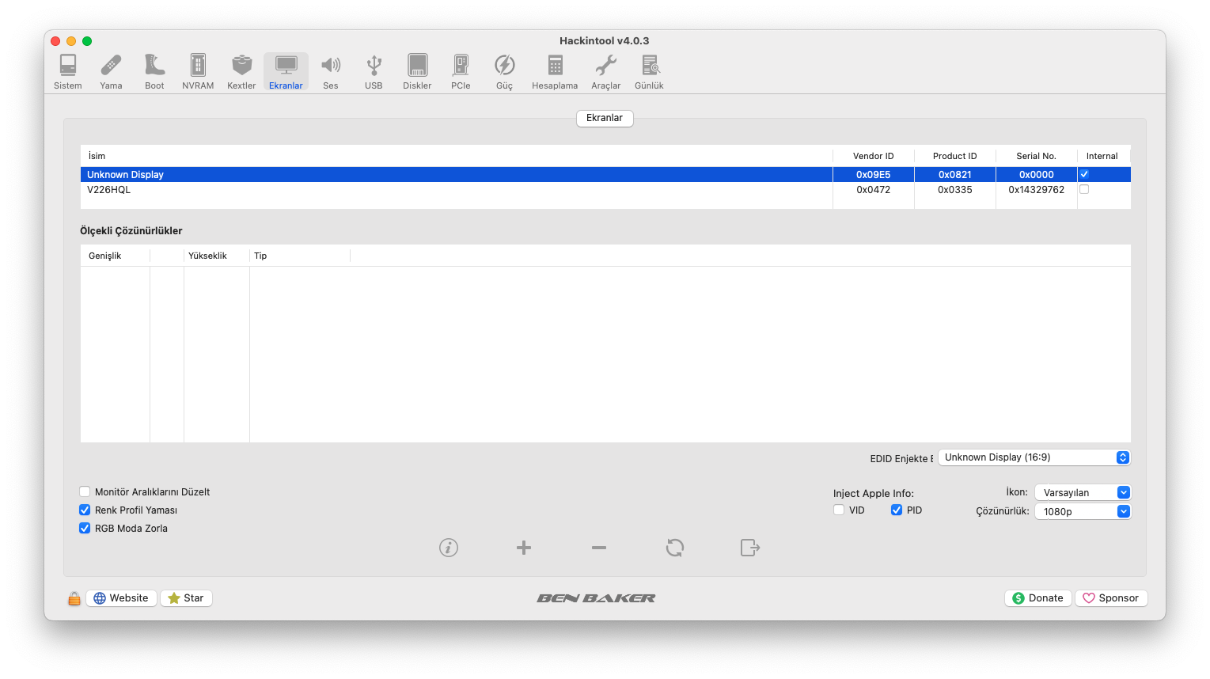Open the Sistem toolbar section

(68, 71)
